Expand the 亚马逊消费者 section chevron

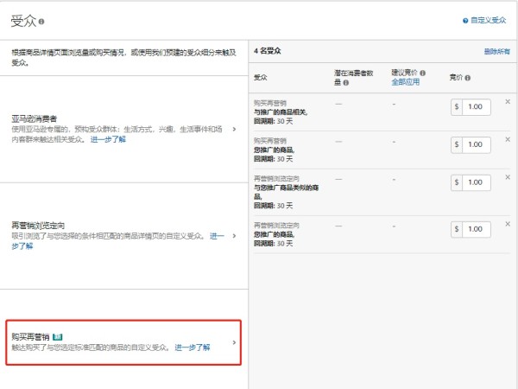[234, 129]
